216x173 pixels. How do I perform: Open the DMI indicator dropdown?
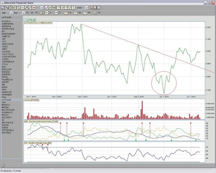(x=11, y=13)
